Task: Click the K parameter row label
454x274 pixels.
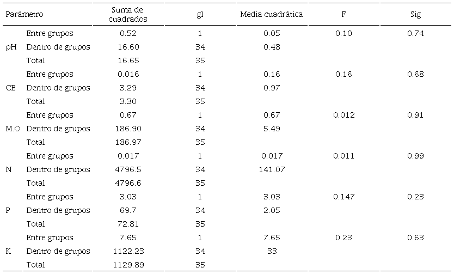Action: tap(8, 251)
